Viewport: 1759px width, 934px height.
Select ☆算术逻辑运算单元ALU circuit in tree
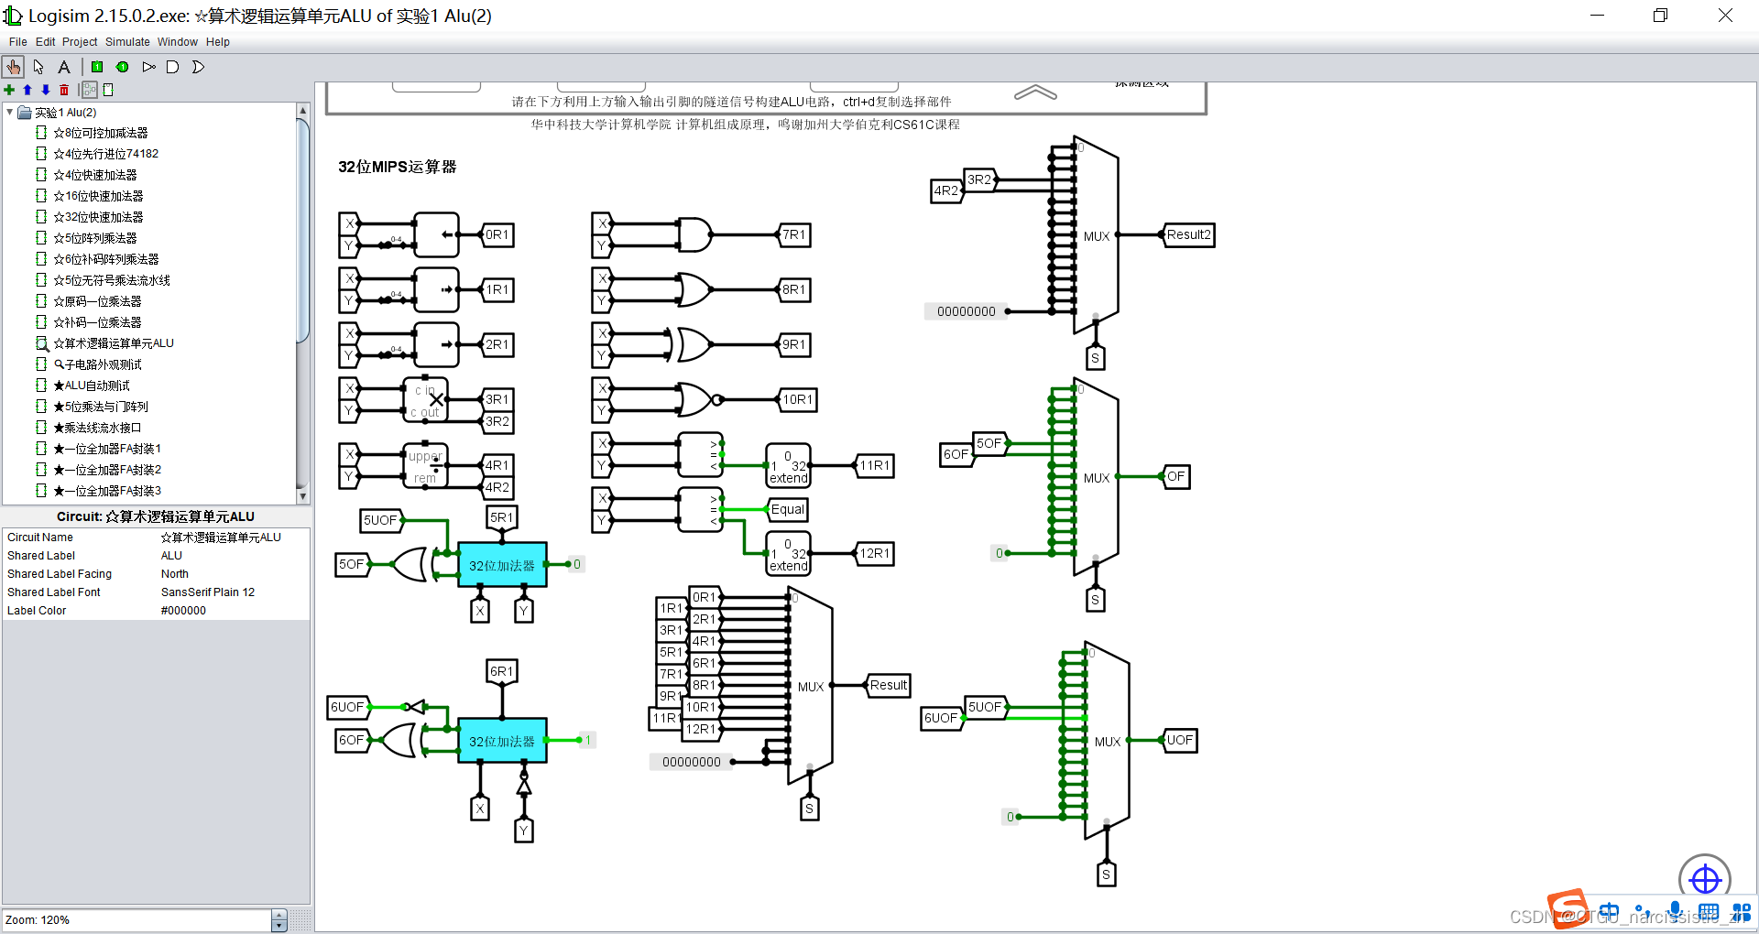113,343
